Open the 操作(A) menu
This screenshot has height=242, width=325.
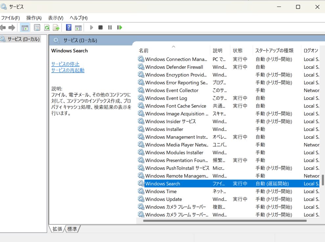[x=34, y=18]
